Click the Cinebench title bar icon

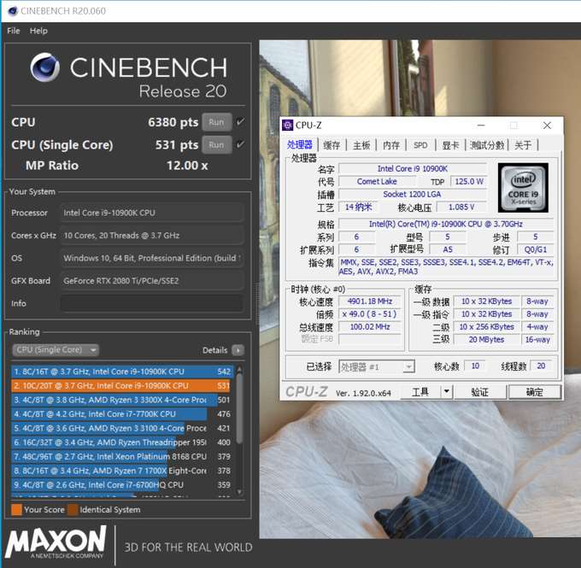(13, 11)
